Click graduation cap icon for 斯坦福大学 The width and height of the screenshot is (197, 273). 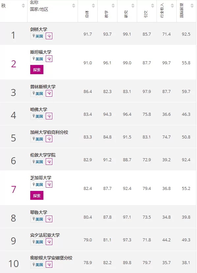[x=49, y=59]
